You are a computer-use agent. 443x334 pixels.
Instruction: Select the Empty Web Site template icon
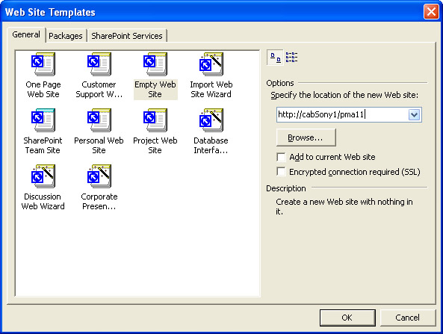coord(155,64)
